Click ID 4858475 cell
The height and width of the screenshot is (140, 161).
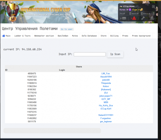[x=32, y=74]
